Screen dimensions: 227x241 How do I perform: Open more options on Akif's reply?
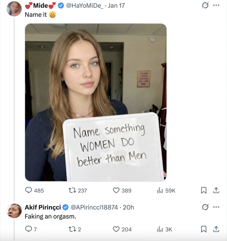(x=216, y=207)
